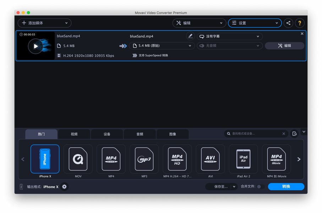Open help with the question mark icon

click(300, 23)
